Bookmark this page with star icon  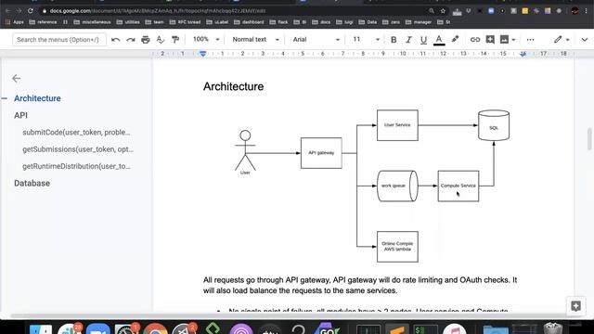443,11
